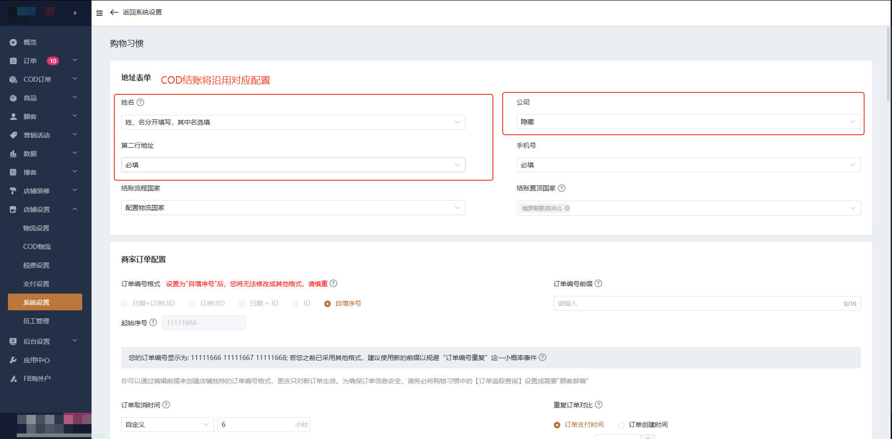
Task: Open the 商品 products icon
Action: [13, 98]
